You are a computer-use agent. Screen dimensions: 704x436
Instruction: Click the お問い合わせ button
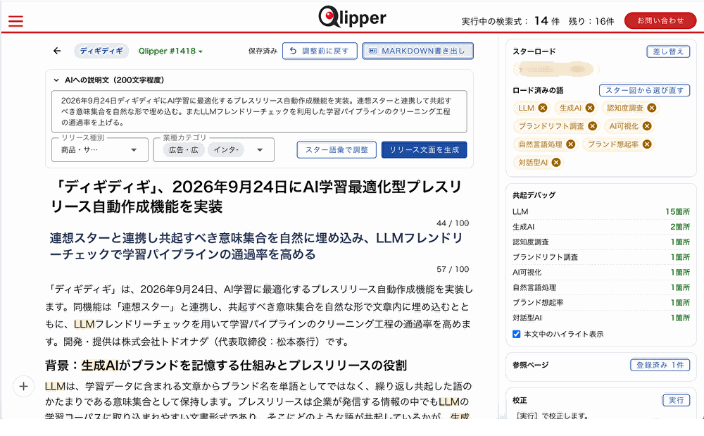tap(660, 20)
